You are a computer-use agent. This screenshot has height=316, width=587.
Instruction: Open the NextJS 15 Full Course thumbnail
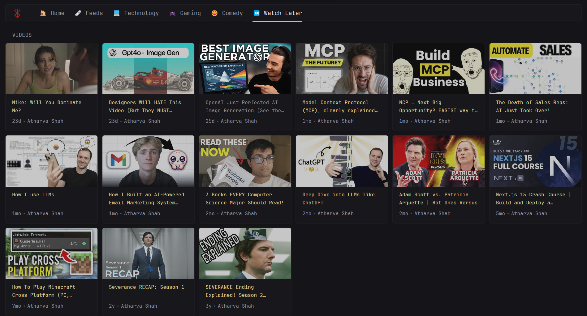pyautogui.click(x=535, y=161)
